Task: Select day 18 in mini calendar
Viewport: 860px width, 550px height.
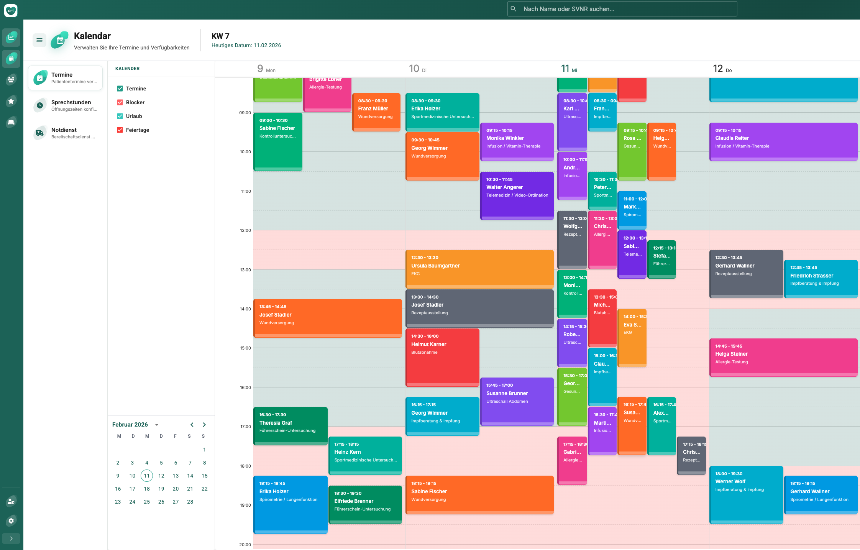Action: pos(147,489)
